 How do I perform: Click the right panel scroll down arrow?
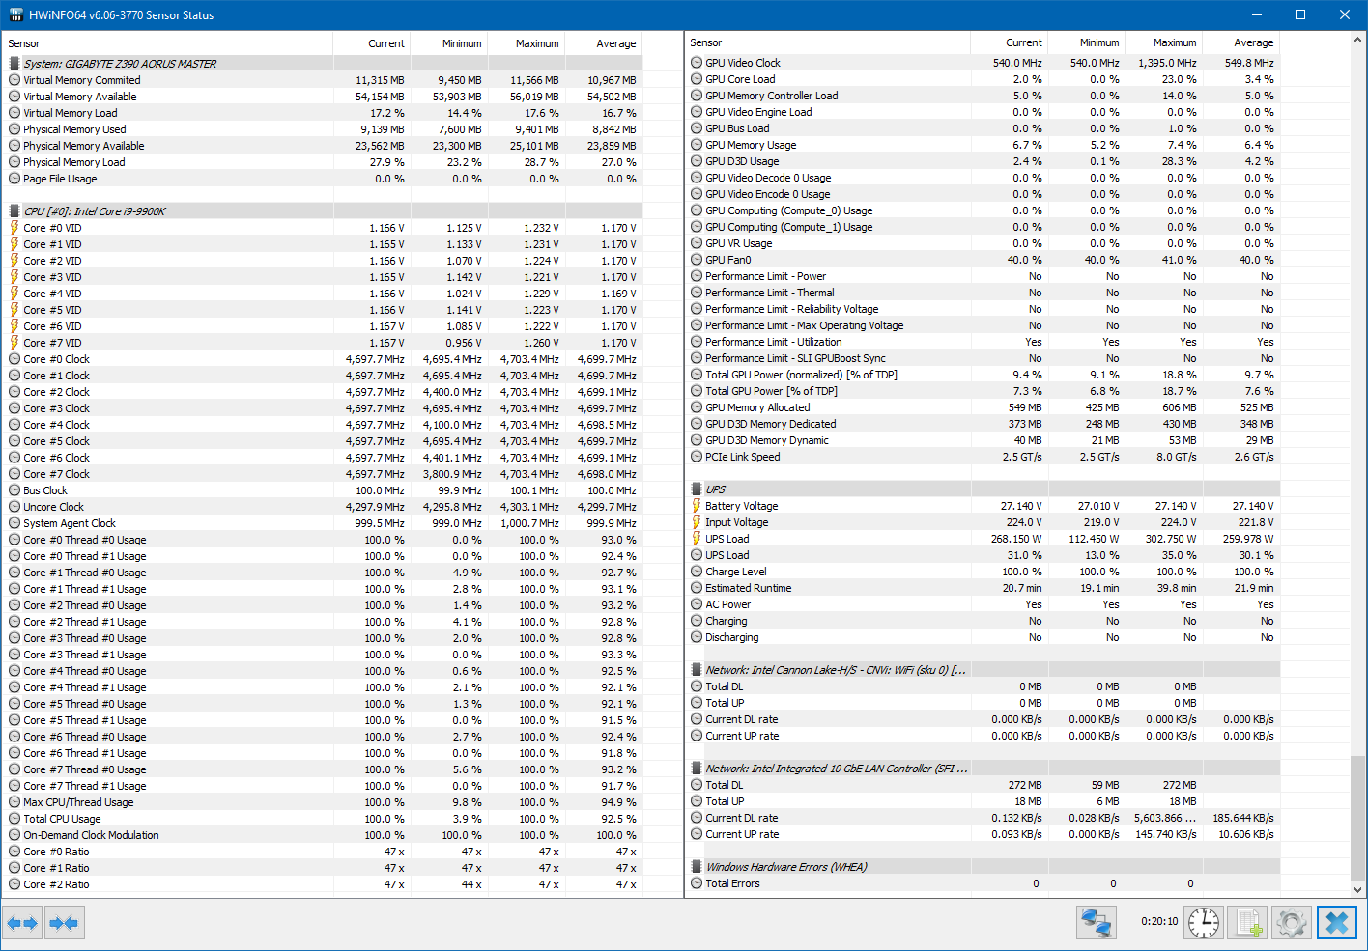[1358, 890]
